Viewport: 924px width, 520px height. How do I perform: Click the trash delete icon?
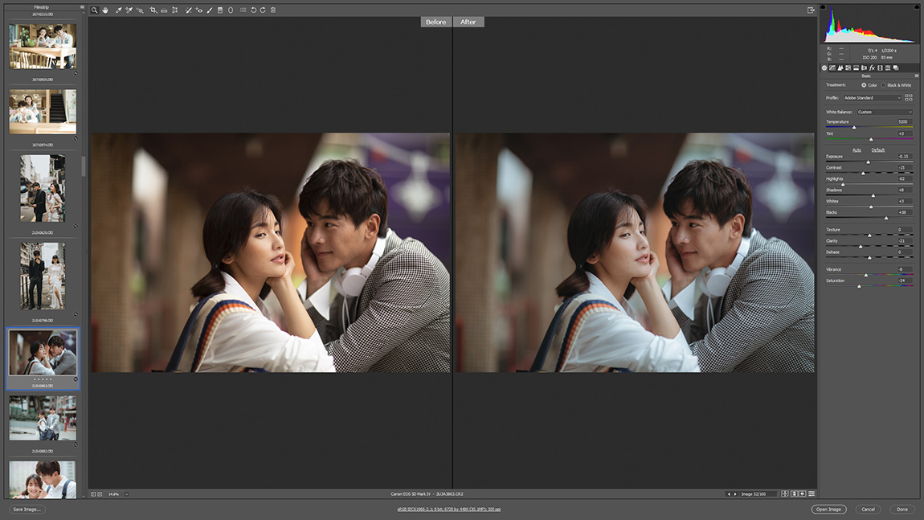click(273, 10)
